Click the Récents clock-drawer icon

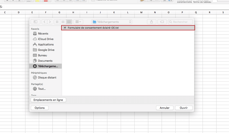coord(35,33)
